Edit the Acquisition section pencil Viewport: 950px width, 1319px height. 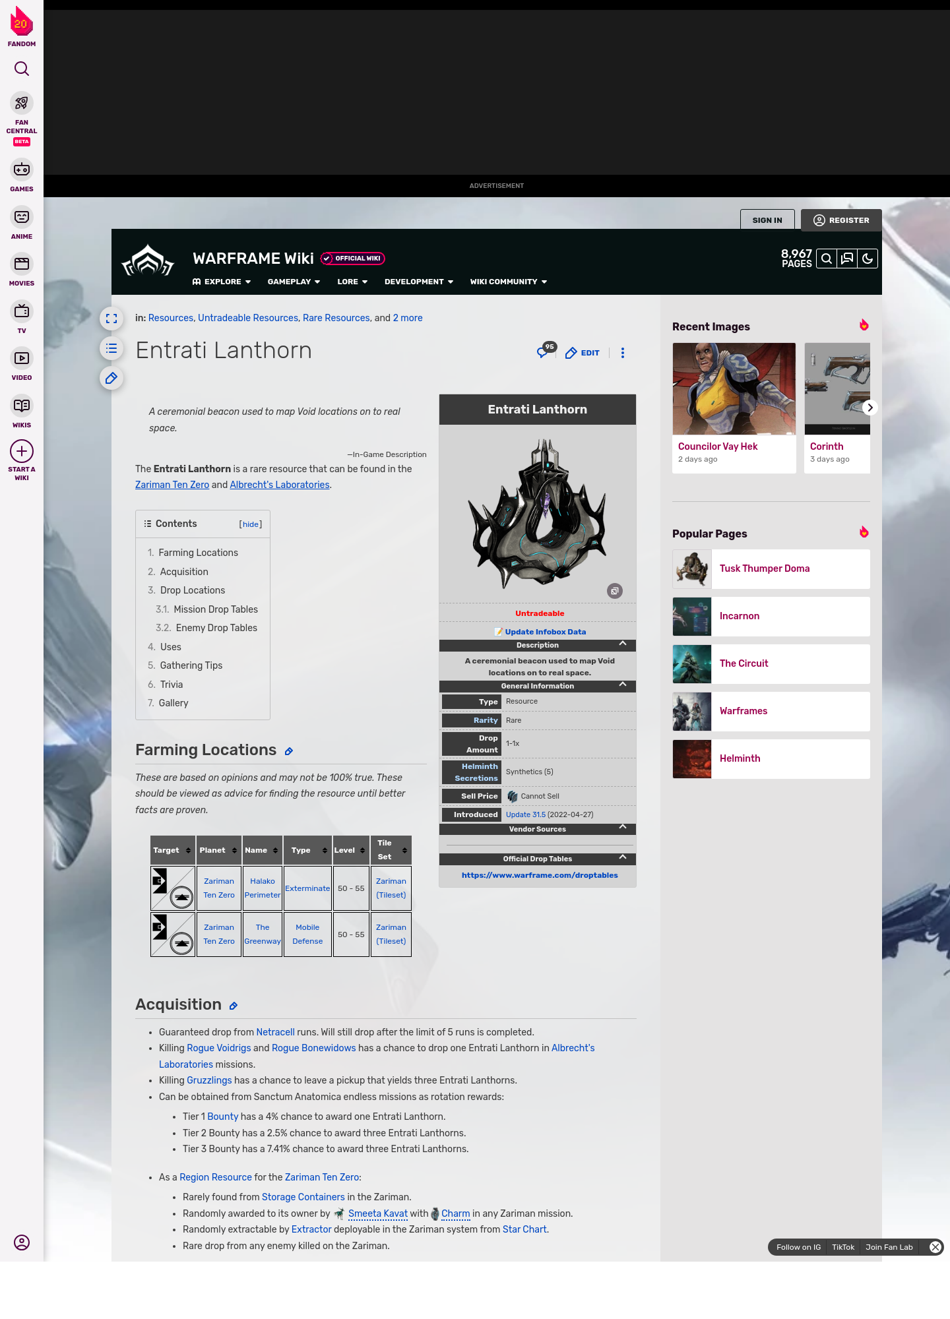(x=234, y=1006)
